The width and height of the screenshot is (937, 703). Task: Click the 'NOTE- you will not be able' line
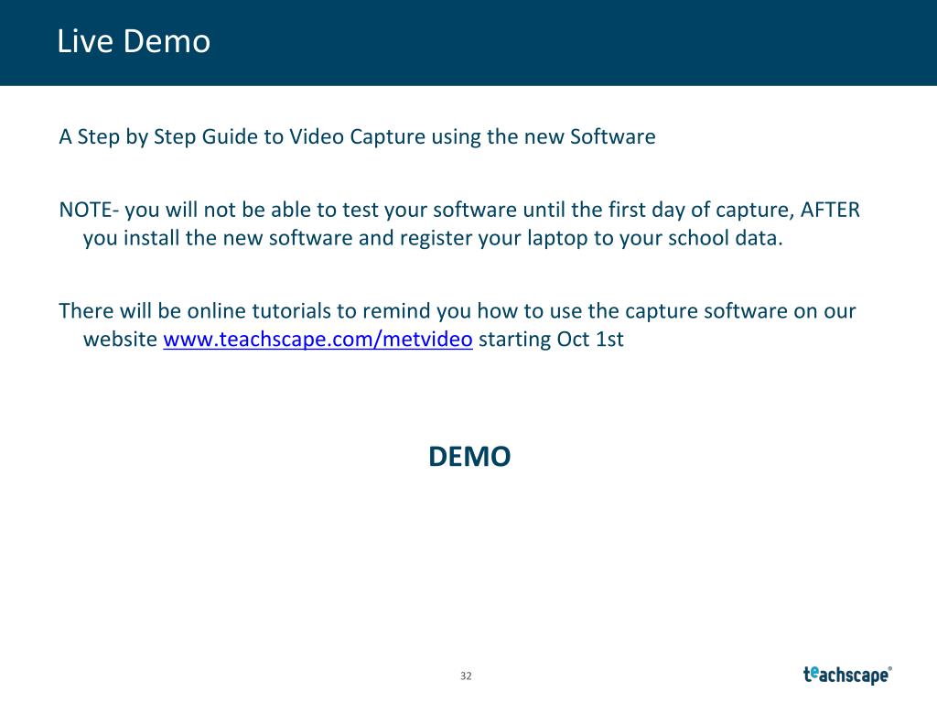coord(459,210)
